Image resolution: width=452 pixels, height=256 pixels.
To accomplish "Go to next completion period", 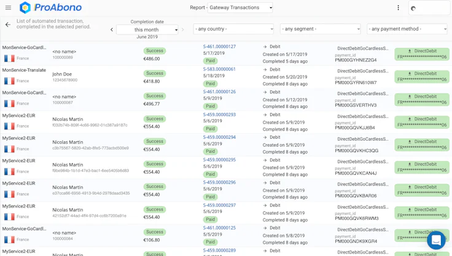I will click(183, 29).
